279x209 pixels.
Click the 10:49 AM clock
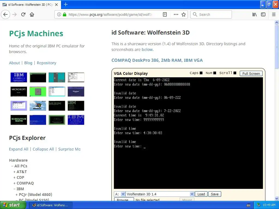click(x=269, y=205)
